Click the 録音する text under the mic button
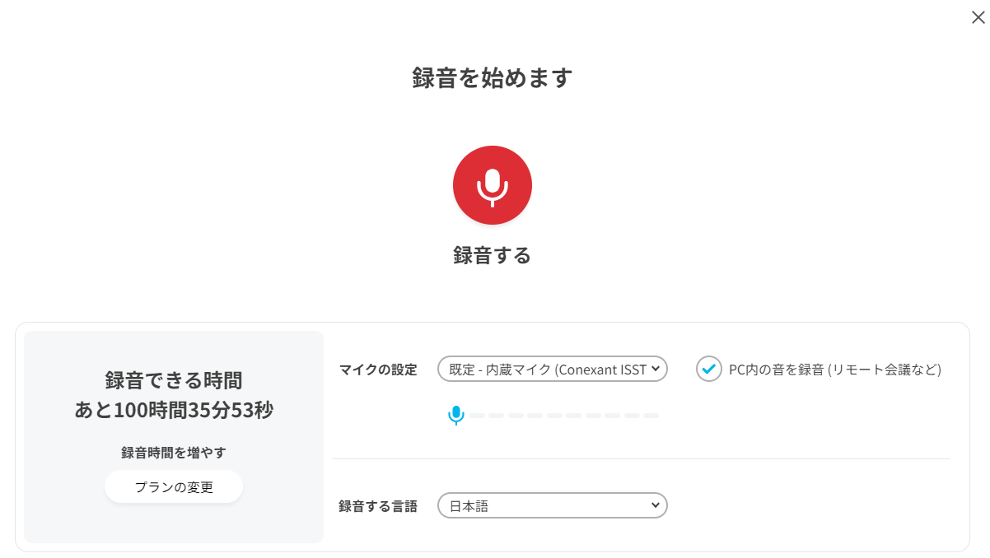 point(493,255)
